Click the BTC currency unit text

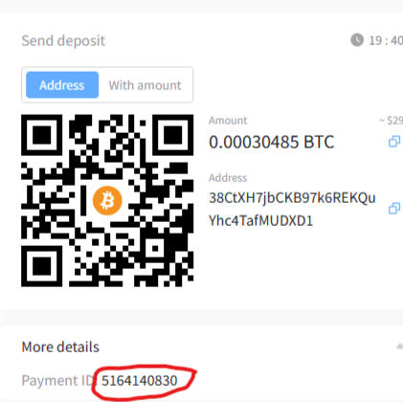pos(319,142)
